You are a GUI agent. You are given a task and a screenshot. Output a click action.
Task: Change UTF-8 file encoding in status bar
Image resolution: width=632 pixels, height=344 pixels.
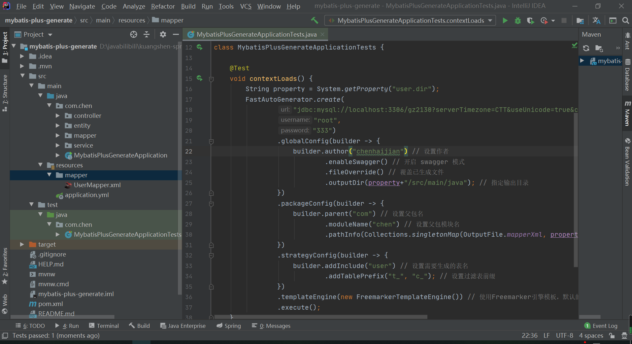coord(564,335)
